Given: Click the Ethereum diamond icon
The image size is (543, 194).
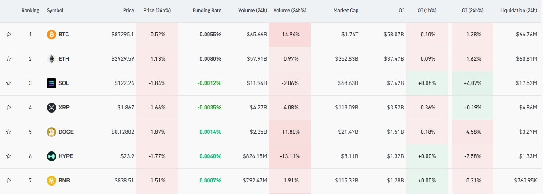Looking at the screenshot, I should (x=51, y=59).
